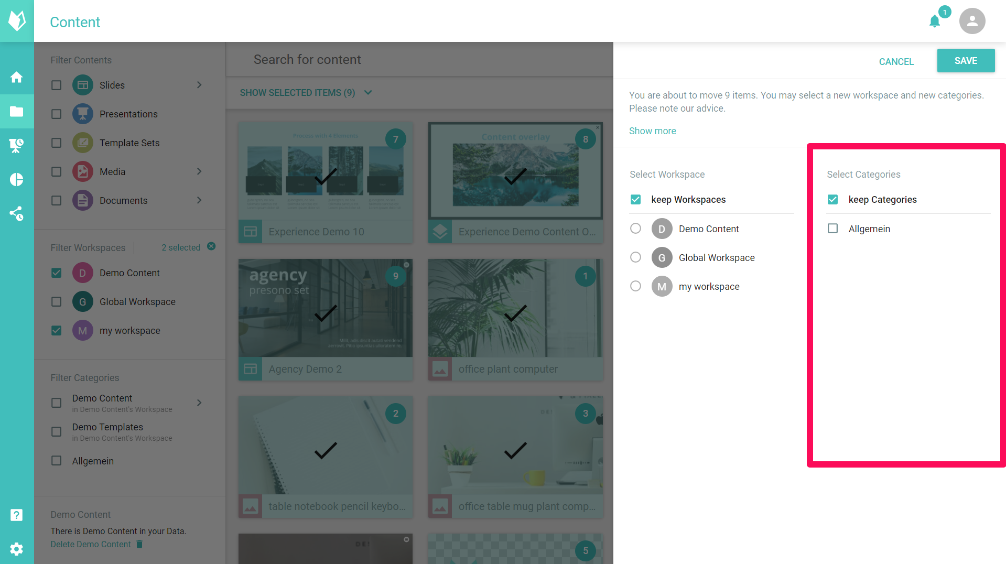Click the Slides filter icon

[83, 85]
